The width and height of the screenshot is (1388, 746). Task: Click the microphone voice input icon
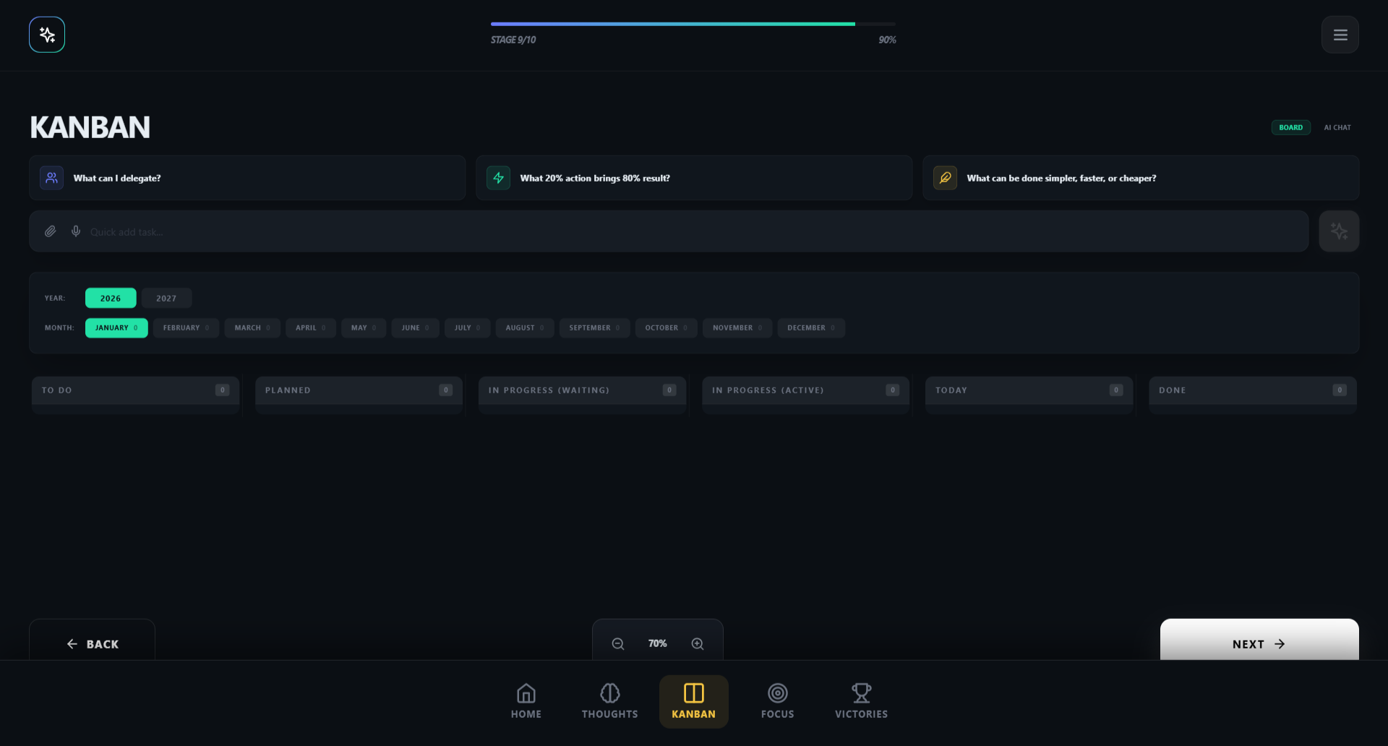pos(76,231)
